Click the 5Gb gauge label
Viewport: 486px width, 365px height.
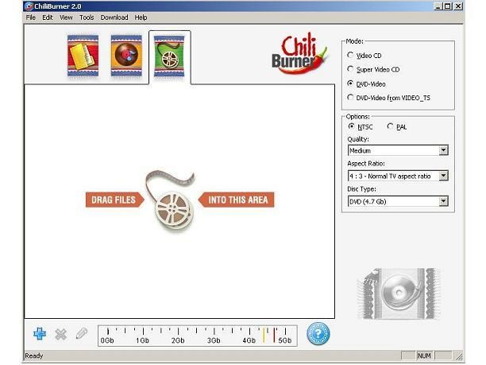coord(285,340)
